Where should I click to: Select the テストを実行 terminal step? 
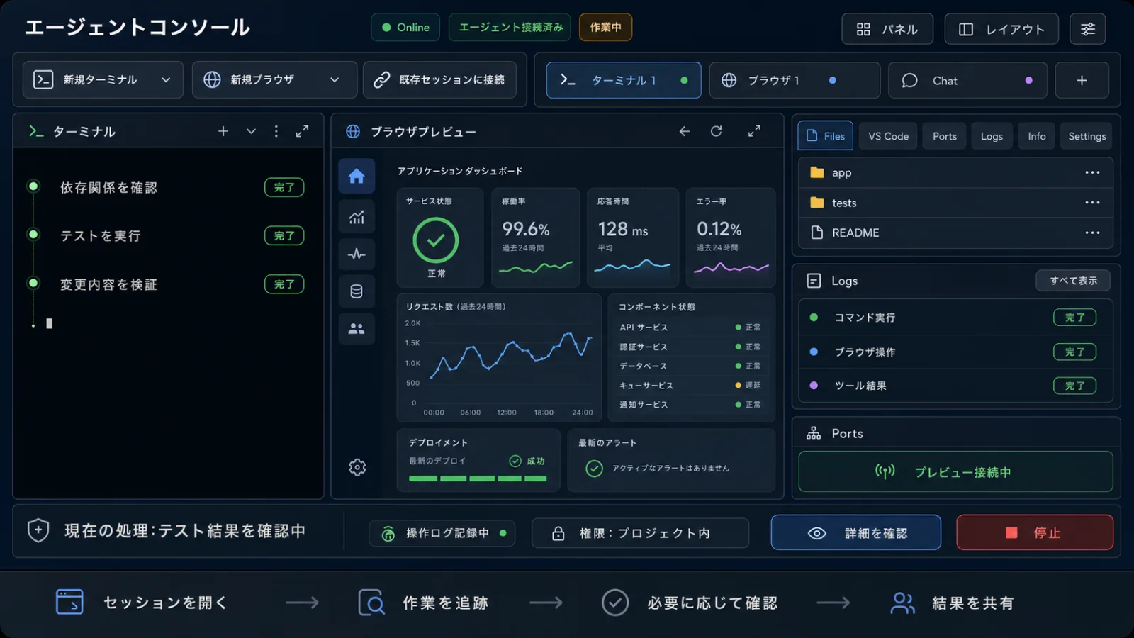[x=167, y=235]
